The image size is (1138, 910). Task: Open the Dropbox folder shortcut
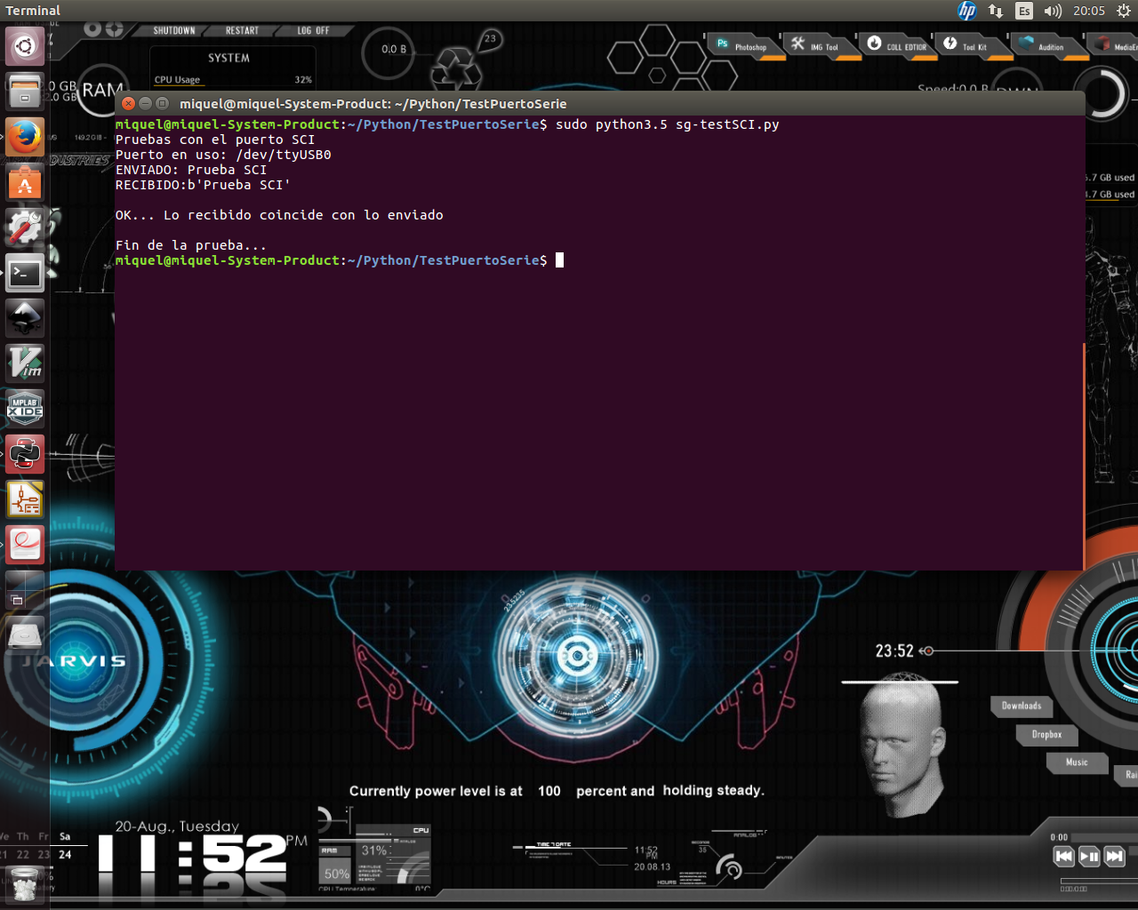click(1047, 735)
